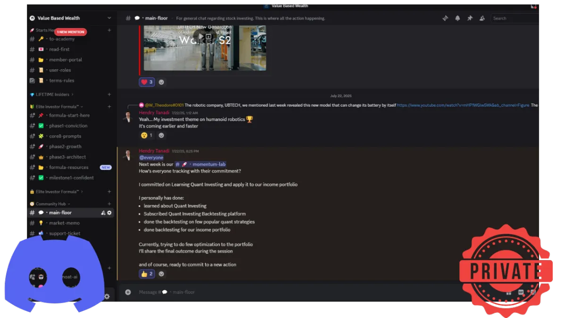Click the Search field in header
The width and height of the screenshot is (566, 318).
515,18
